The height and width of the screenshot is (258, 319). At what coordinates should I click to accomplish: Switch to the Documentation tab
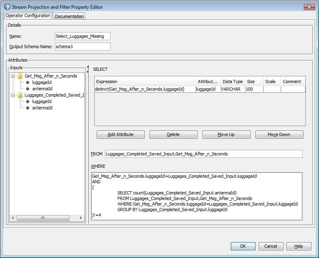click(69, 16)
